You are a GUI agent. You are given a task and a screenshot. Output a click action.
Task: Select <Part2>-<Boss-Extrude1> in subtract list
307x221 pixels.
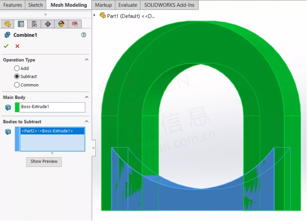coord(52,131)
